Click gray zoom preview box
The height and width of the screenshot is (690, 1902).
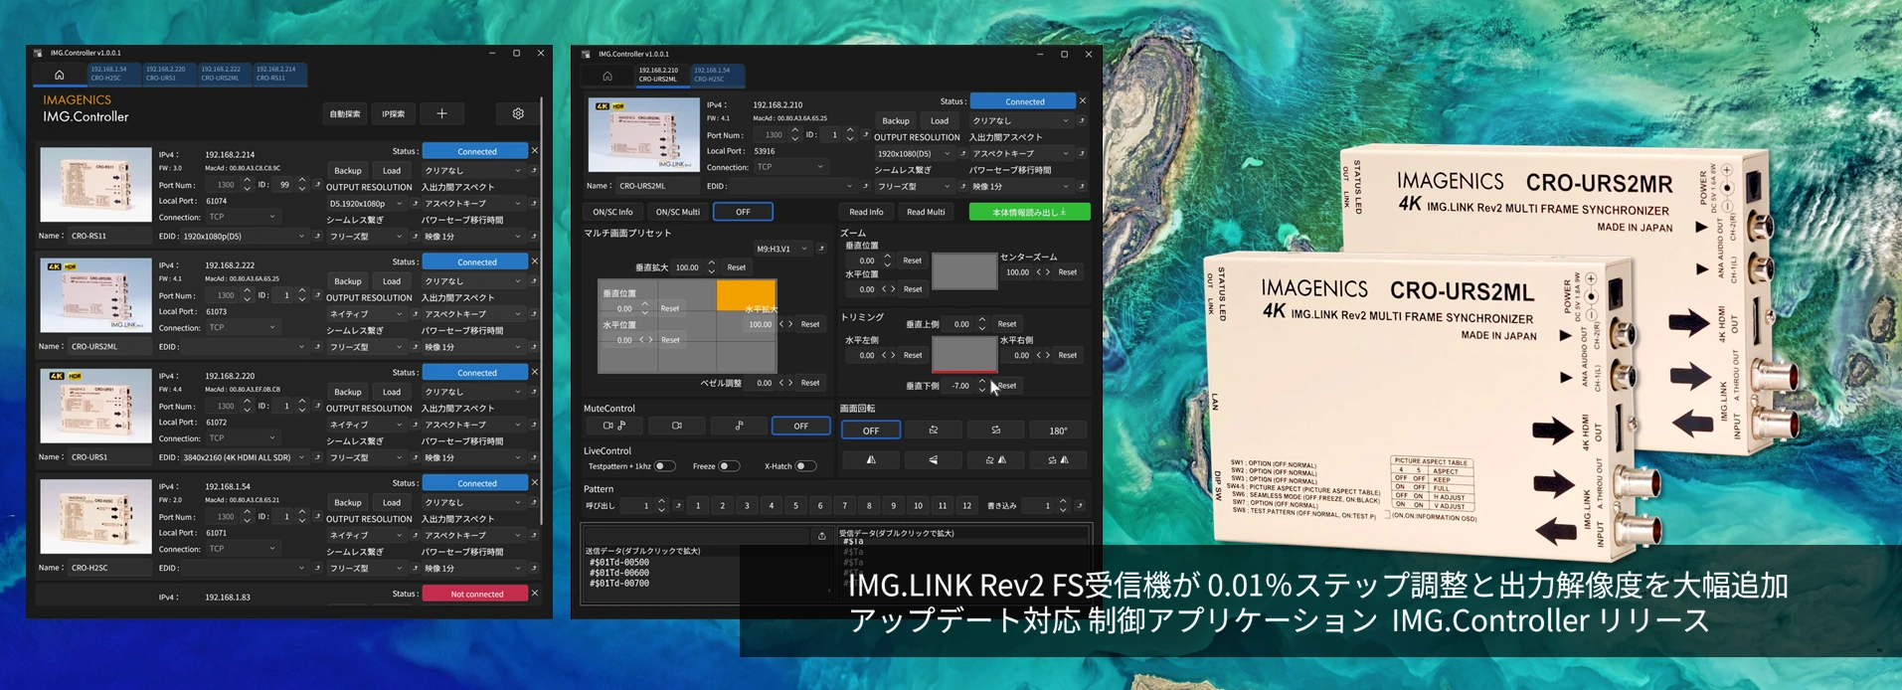point(964,270)
